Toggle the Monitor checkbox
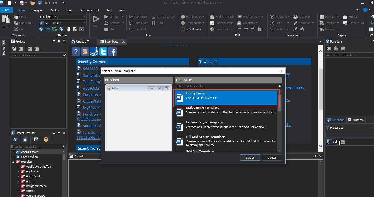 pos(183,29)
